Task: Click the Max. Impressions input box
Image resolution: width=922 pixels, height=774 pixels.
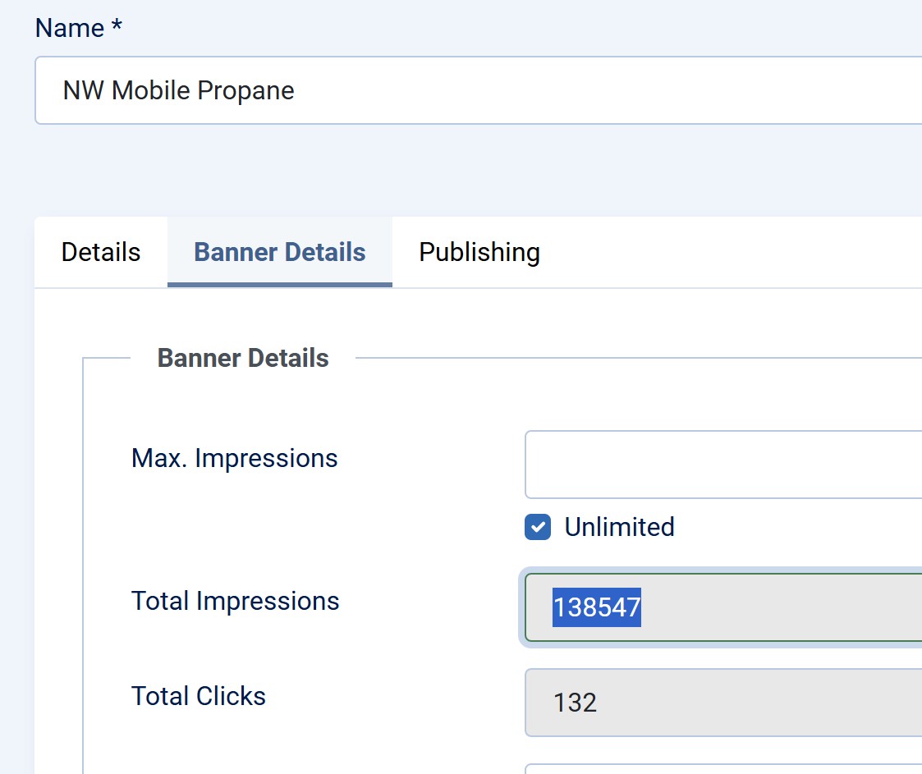Action: [722, 465]
